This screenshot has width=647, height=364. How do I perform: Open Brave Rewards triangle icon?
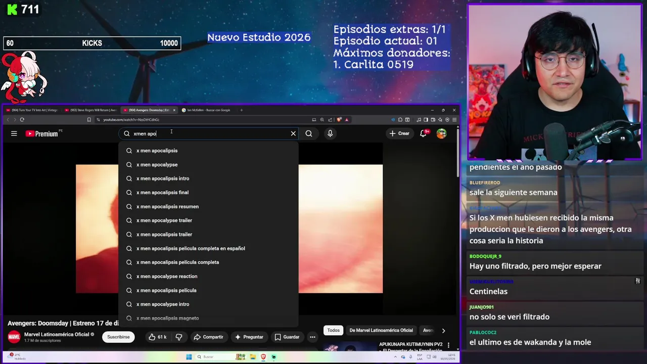[347, 120]
